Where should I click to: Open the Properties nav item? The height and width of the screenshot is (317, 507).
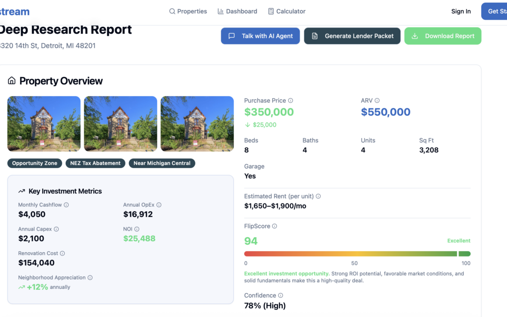pyautogui.click(x=188, y=11)
